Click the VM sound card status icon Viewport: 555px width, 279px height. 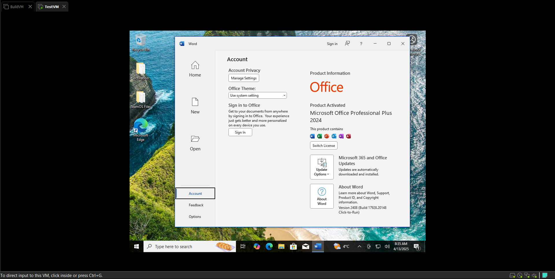534,276
